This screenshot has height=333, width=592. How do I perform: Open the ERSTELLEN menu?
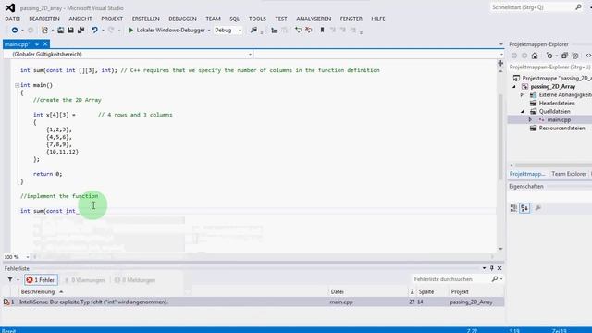pos(146,18)
